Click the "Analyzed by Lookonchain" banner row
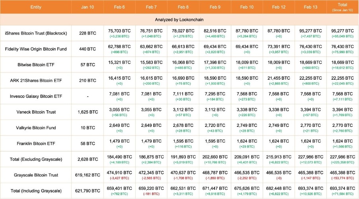 [x=179, y=19]
